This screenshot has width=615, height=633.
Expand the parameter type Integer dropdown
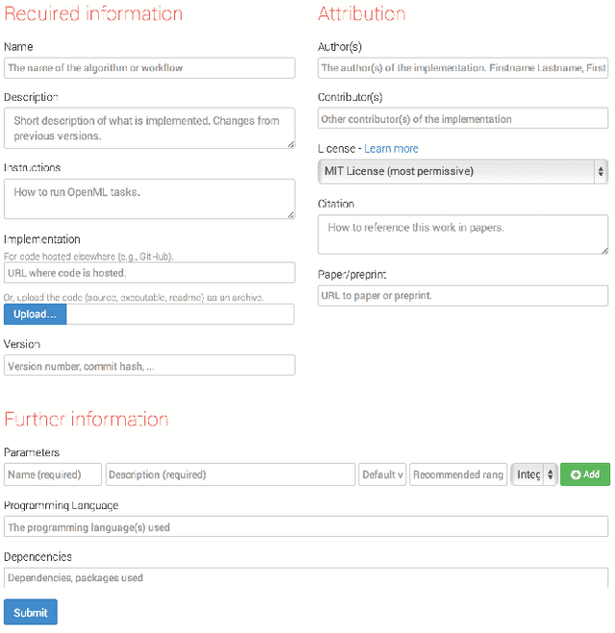pos(534,475)
